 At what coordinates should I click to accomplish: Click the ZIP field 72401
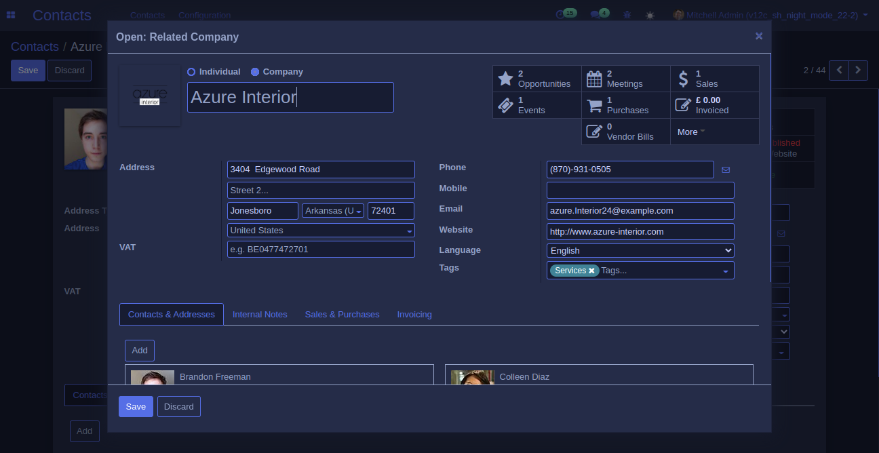391,211
